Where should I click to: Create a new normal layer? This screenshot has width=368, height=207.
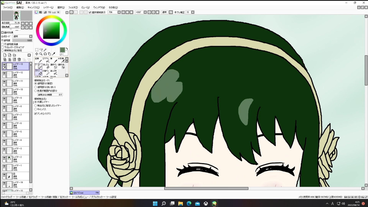[x=5, y=55]
